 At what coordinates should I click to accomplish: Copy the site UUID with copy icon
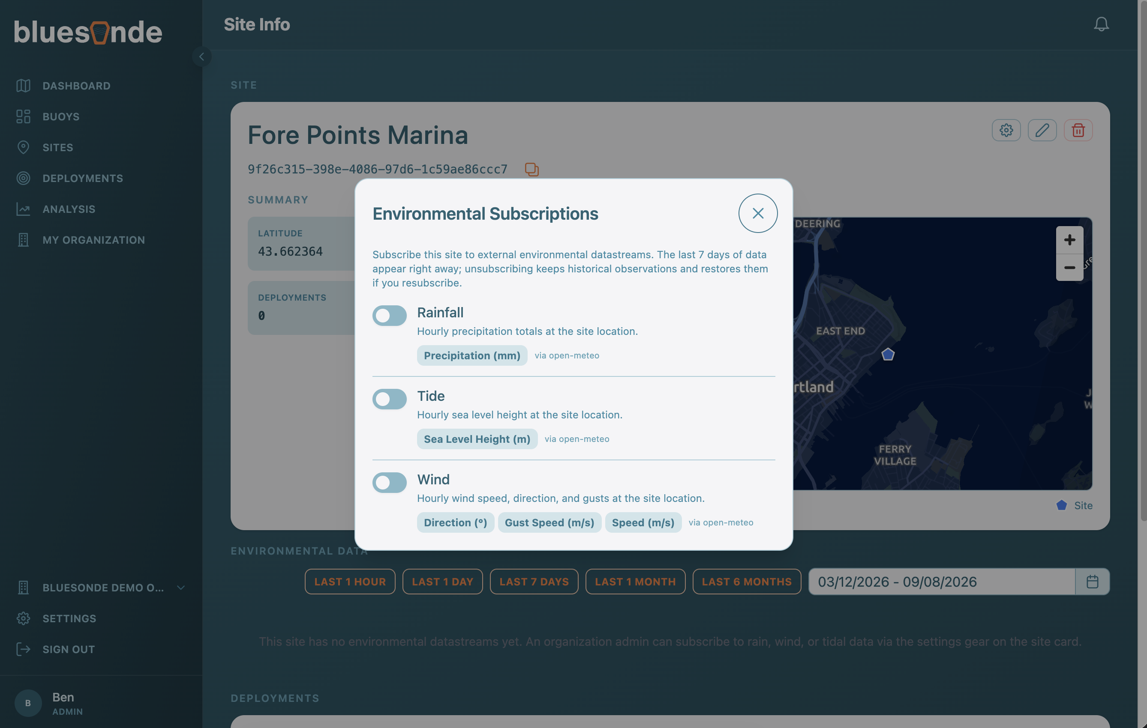click(531, 170)
